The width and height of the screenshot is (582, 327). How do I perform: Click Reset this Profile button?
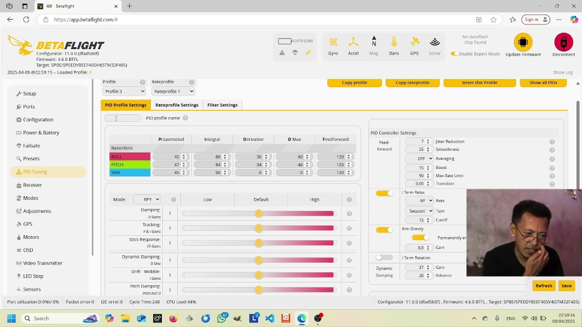tap(480, 83)
